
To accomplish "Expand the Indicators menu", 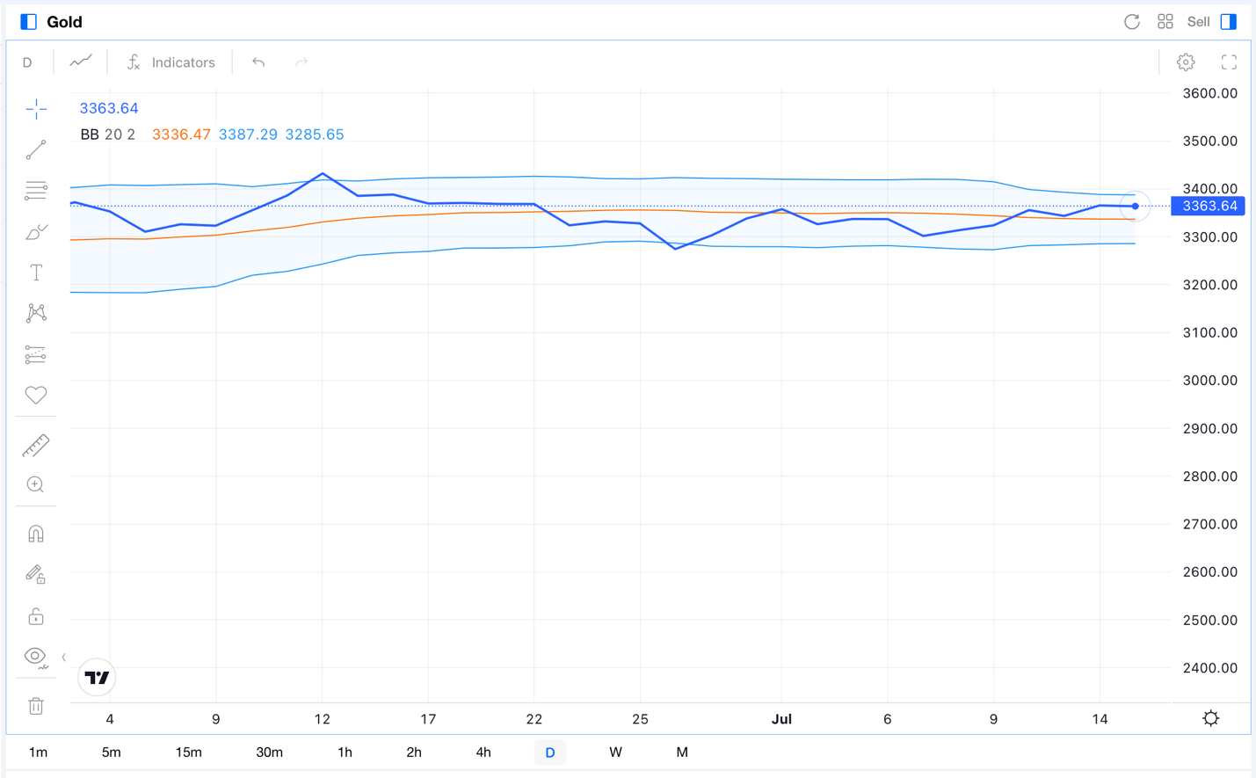I will coord(171,62).
